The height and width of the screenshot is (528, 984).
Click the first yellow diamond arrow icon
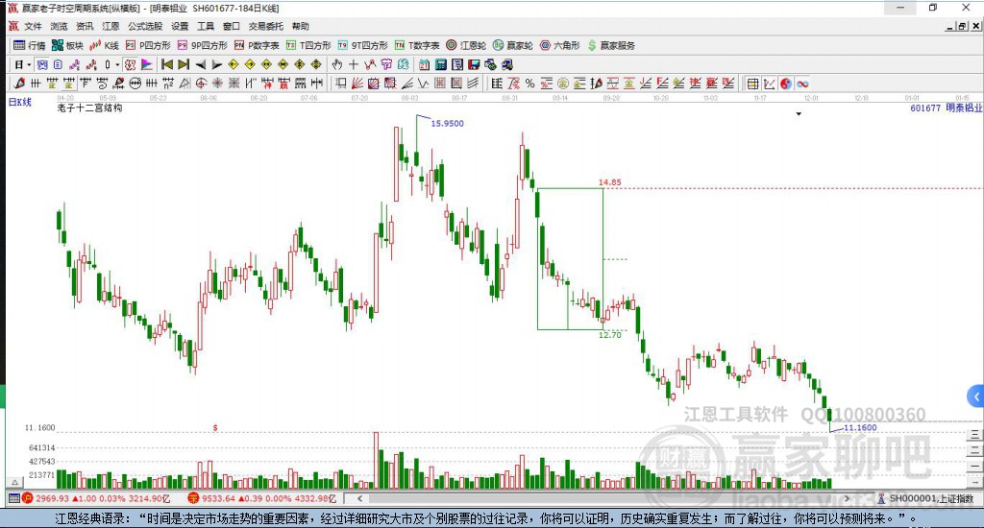[x=233, y=64]
